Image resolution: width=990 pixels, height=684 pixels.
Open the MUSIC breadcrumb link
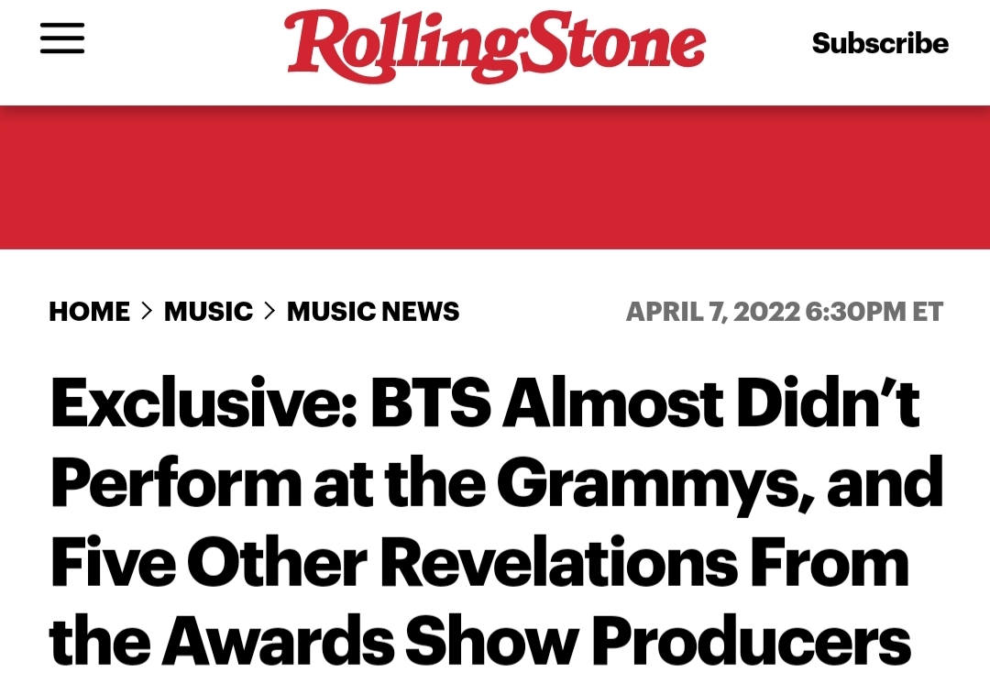coord(208,312)
